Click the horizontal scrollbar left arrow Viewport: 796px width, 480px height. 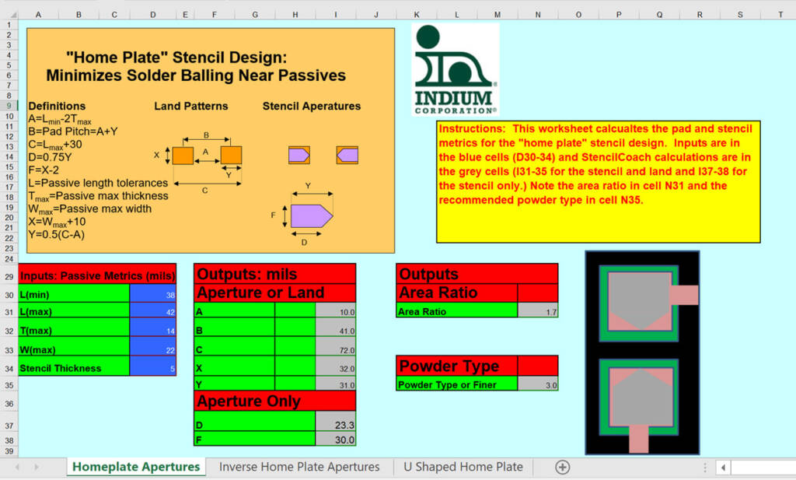click(723, 468)
